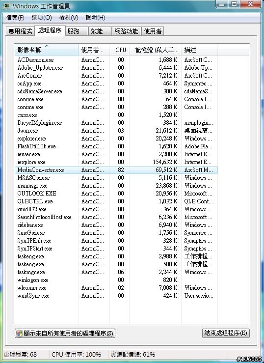The image size is (264, 363).
Task: Select the SmcGui.exe process
Action: tap(116, 233)
